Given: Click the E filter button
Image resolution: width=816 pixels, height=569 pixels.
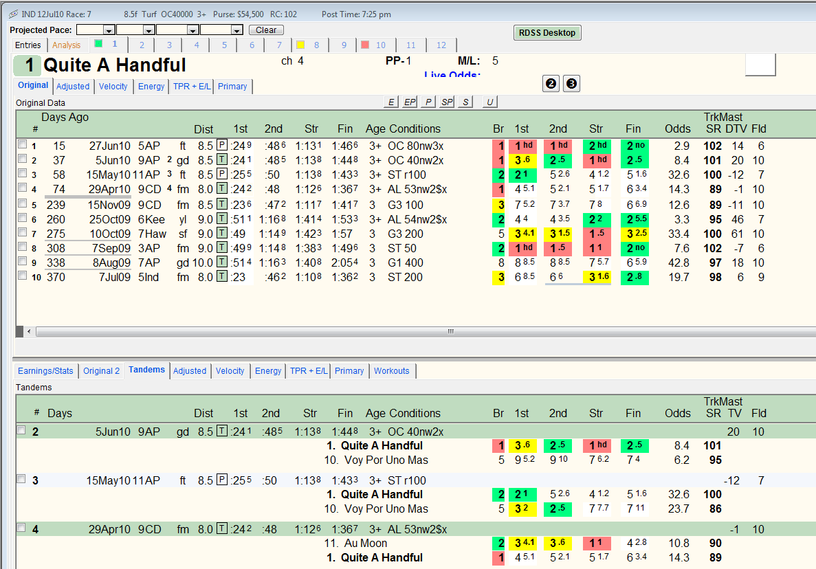Looking at the screenshot, I should point(391,102).
